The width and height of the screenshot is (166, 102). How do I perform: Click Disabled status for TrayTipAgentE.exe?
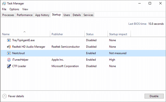point(91,40)
